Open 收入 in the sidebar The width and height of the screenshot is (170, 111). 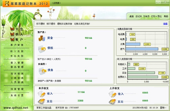pyautogui.click(x=19, y=34)
